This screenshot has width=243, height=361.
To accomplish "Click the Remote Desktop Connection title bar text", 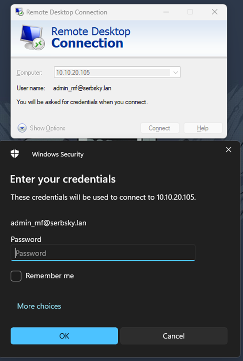I will [x=67, y=12].
